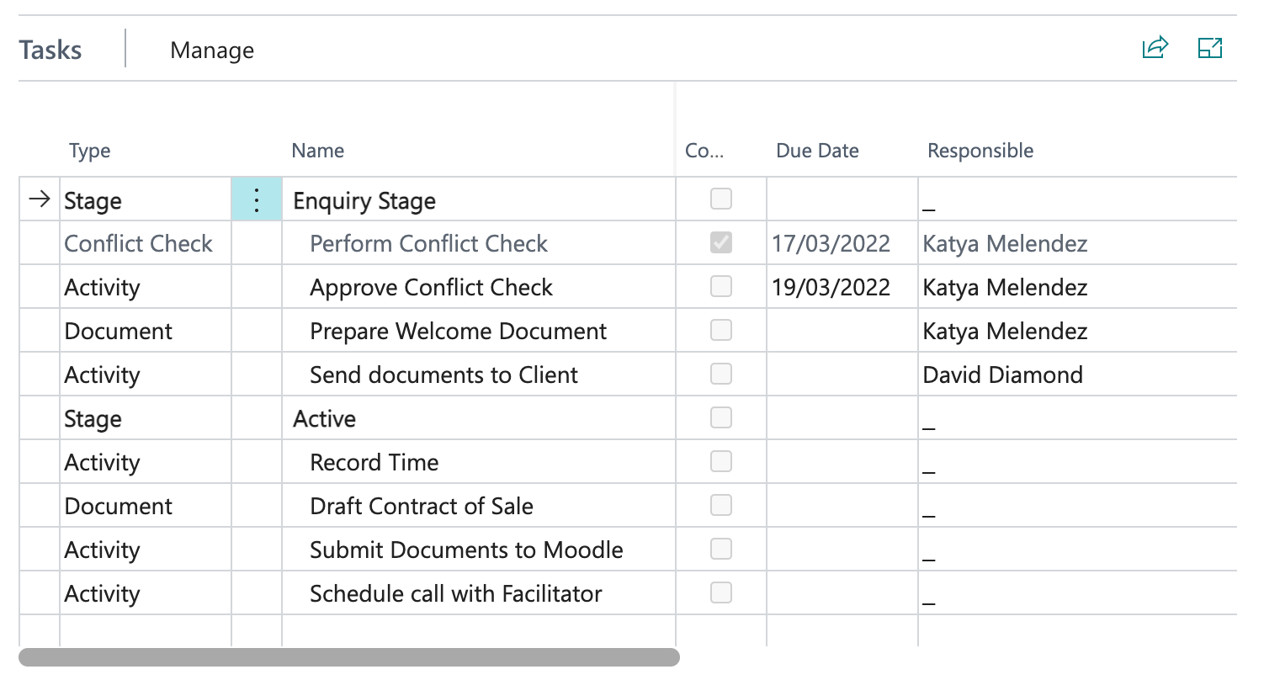Open the Manage menu
Screen dimensions: 1264x680
pos(212,50)
